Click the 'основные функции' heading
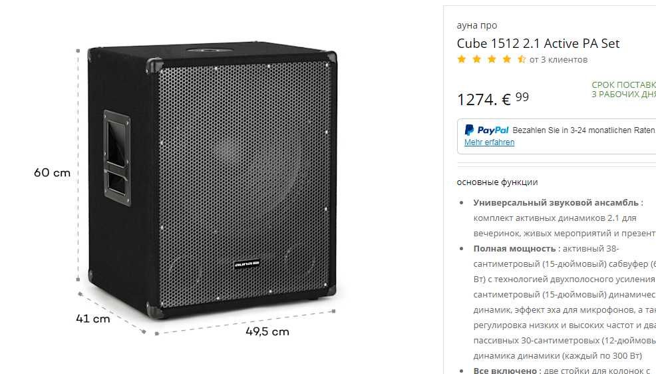 [497, 182]
